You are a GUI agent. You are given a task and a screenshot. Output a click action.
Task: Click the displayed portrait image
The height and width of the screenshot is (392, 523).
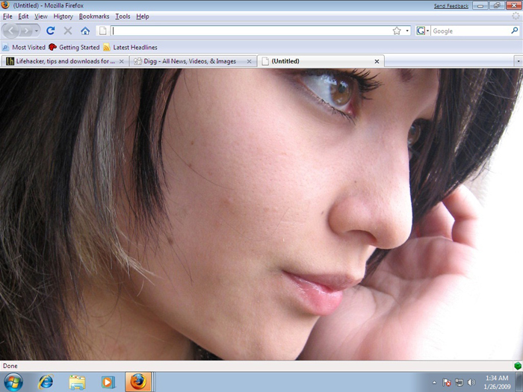point(261,214)
